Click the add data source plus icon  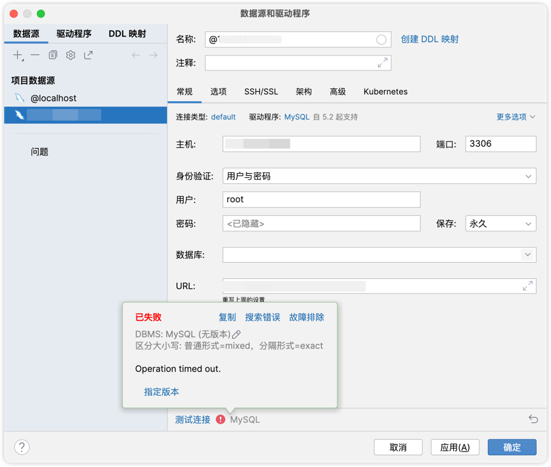[18, 55]
